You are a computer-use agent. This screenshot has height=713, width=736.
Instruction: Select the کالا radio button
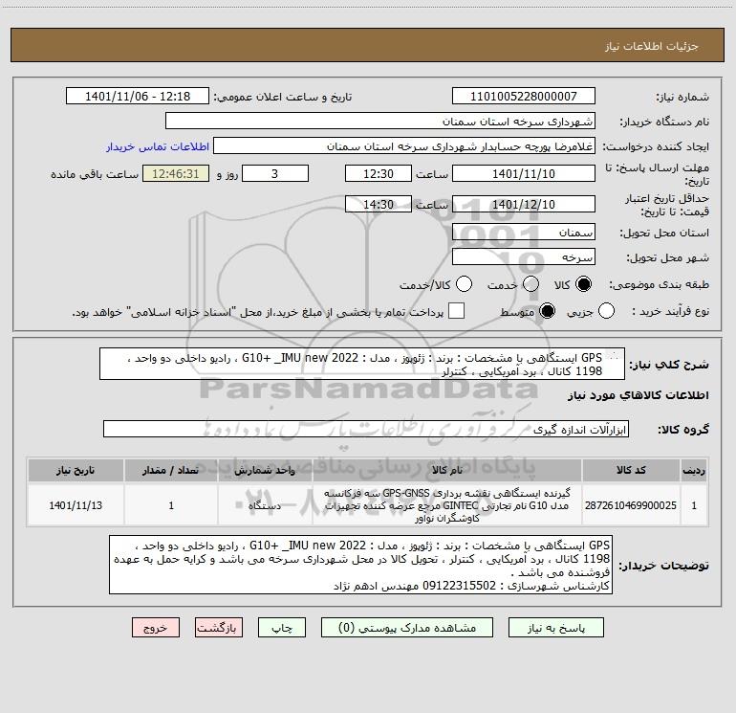coord(583,284)
